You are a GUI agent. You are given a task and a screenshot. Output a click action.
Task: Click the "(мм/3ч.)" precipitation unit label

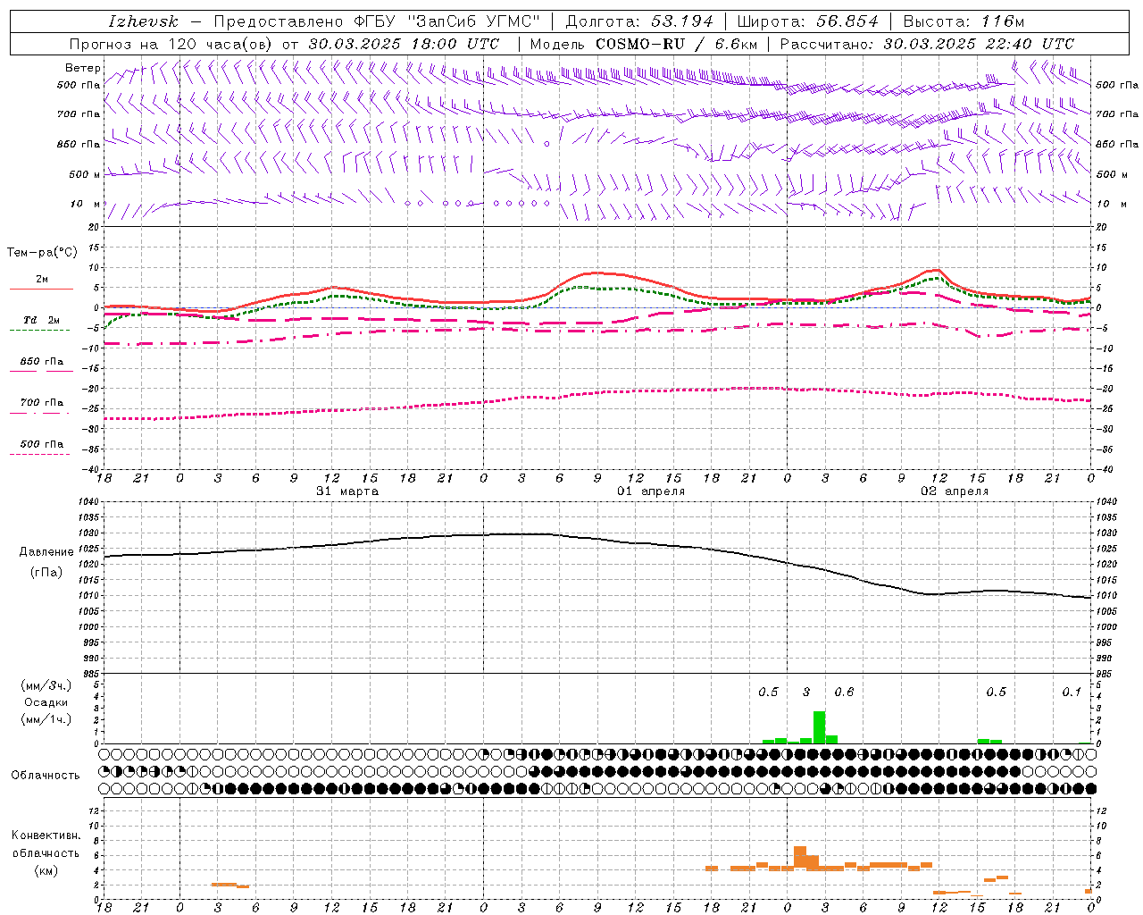coord(46,685)
